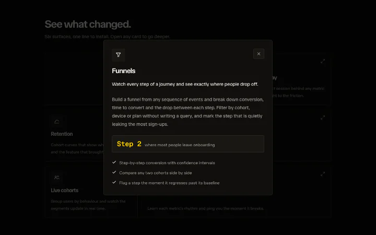376x235 pixels.
Task: Click checkmark beside flag a step item
Action: (x=114, y=182)
